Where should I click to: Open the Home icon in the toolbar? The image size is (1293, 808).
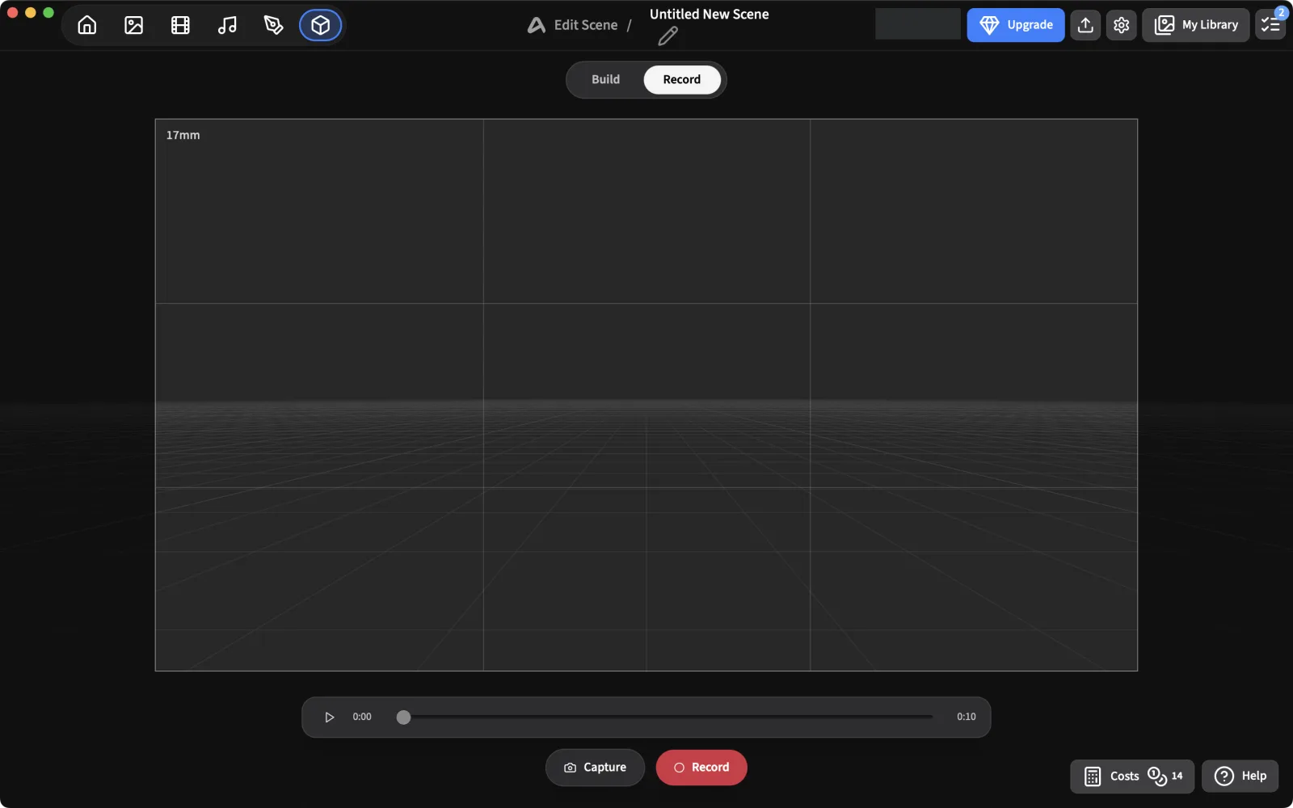(x=87, y=25)
